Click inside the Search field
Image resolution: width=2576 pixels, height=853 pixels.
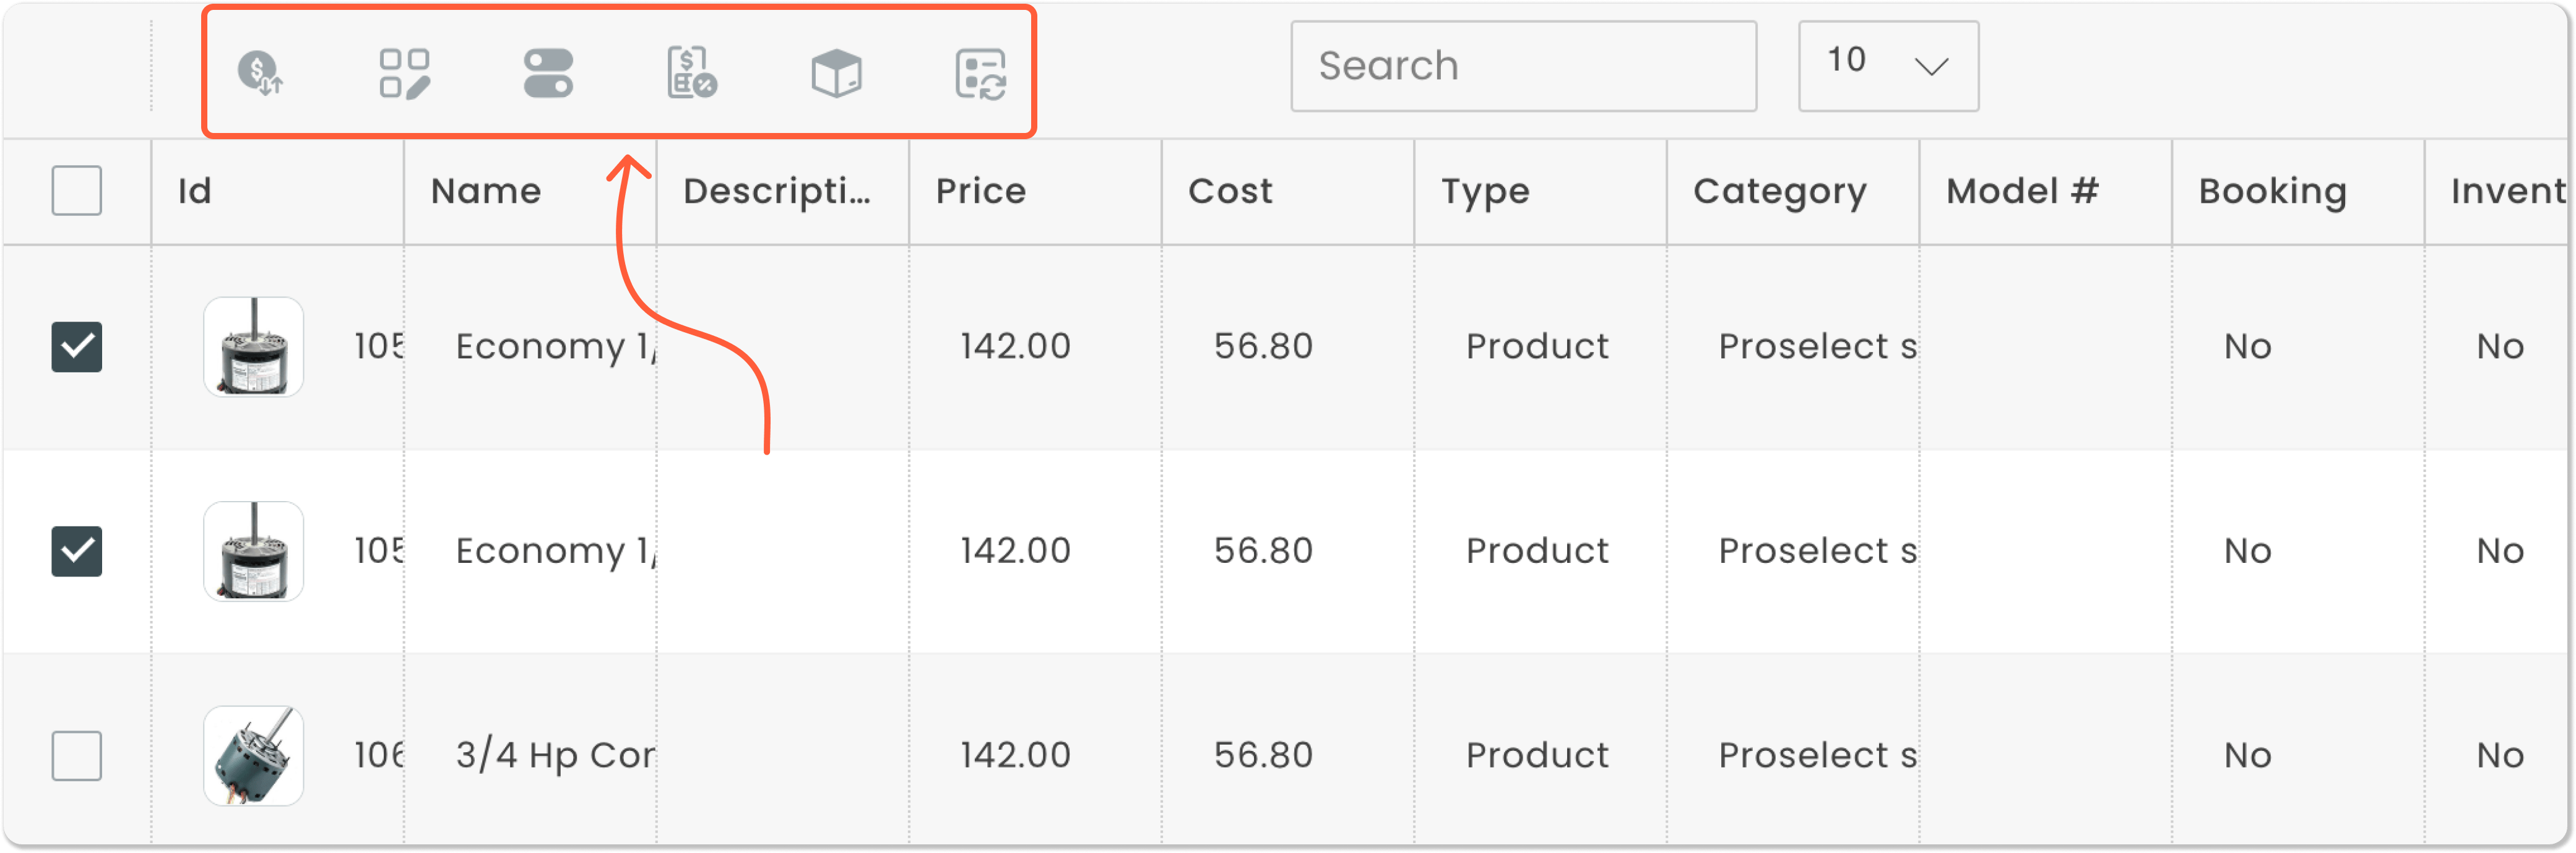click(x=1524, y=66)
